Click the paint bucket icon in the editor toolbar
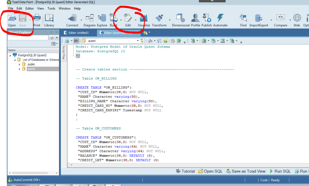 [150, 41]
